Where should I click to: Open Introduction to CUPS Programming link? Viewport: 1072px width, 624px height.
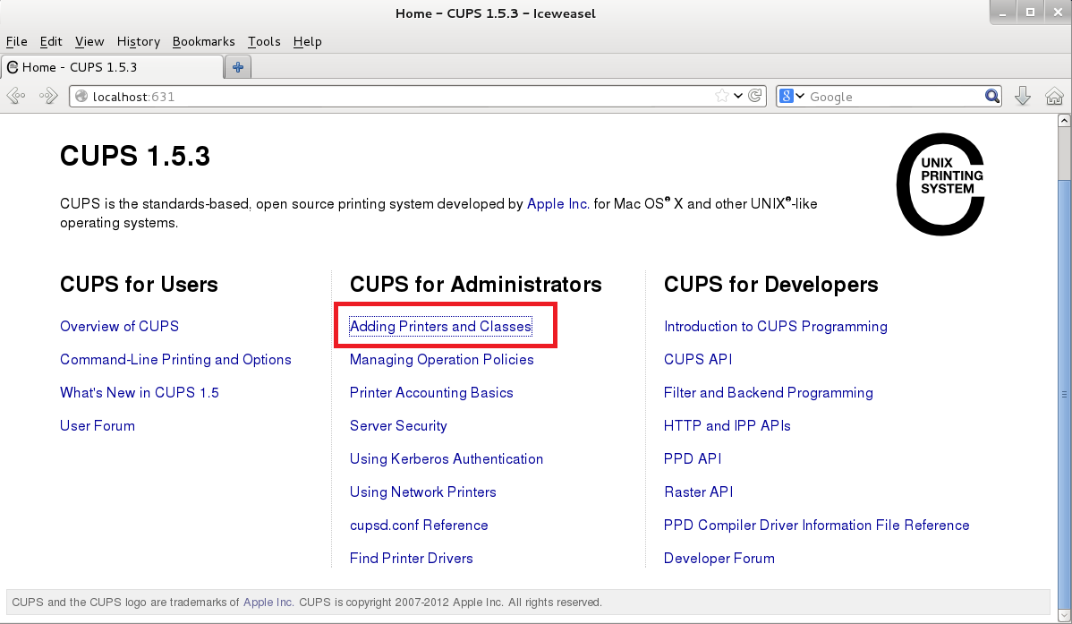click(775, 327)
